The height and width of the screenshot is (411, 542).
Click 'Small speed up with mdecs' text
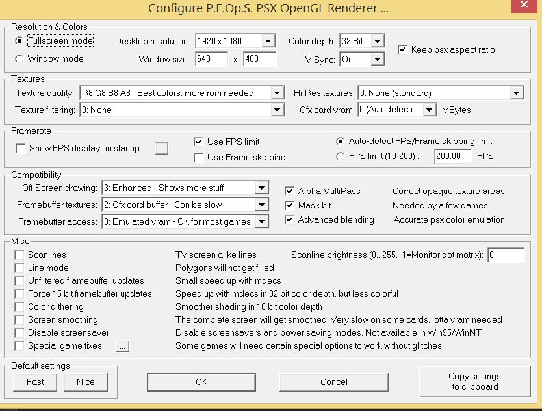(x=228, y=280)
